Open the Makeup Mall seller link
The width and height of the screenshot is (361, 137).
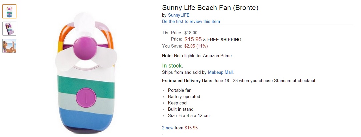221,72
